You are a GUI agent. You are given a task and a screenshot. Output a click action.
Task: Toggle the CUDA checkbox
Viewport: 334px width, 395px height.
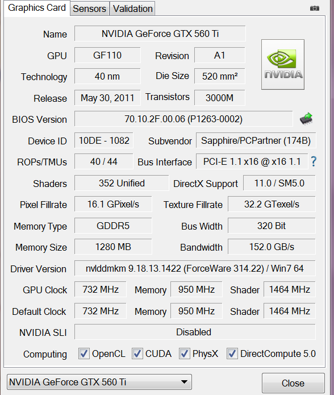pos(137,354)
